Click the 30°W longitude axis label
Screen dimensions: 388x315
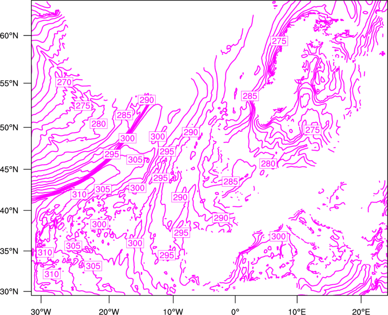point(41,312)
